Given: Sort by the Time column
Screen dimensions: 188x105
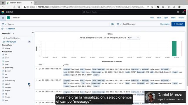Looking at the screenshot, I should tap(41, 65).
